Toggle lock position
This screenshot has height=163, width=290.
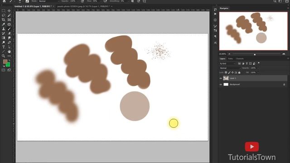232,72
